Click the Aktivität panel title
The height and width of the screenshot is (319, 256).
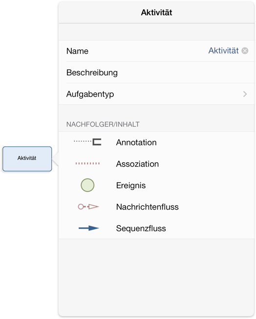156,12
